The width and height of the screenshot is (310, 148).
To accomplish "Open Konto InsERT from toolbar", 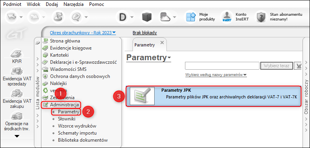I will (227, 17).
